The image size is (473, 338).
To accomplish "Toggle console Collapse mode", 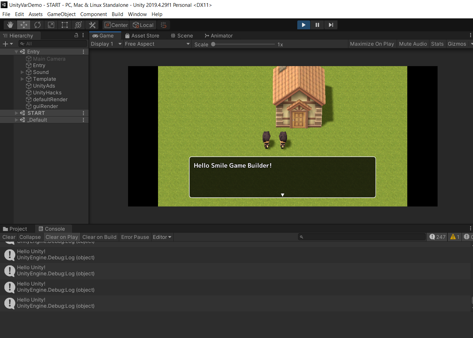I will [30, 237].
